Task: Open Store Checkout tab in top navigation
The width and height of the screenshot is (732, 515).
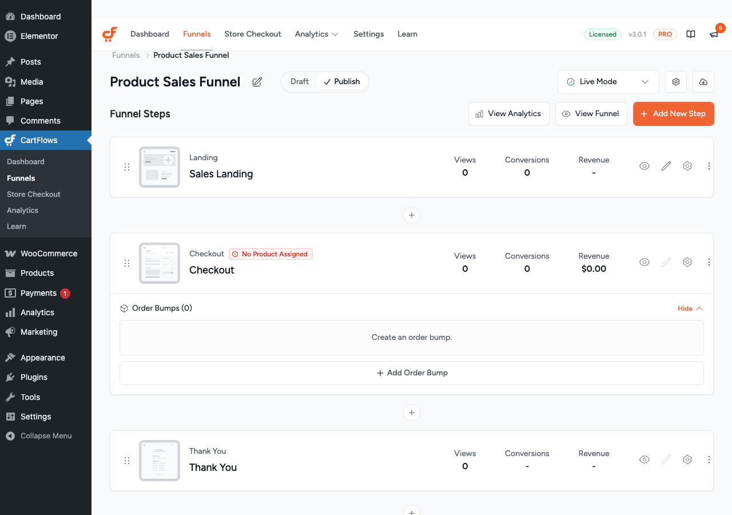Action: pyautogui.click(x=253, y=34)
